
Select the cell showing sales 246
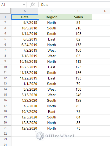tap(78, 95)
